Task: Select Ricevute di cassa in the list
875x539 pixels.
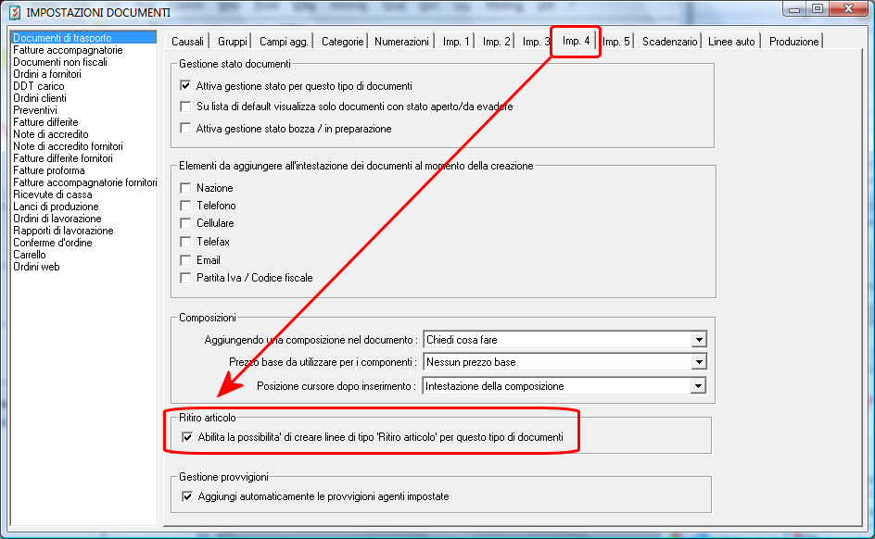Action: 83,194
